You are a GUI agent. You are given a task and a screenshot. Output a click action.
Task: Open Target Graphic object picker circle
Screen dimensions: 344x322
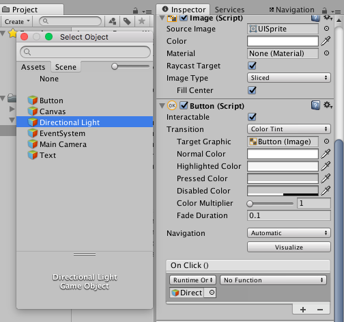(x=326, y=142)
